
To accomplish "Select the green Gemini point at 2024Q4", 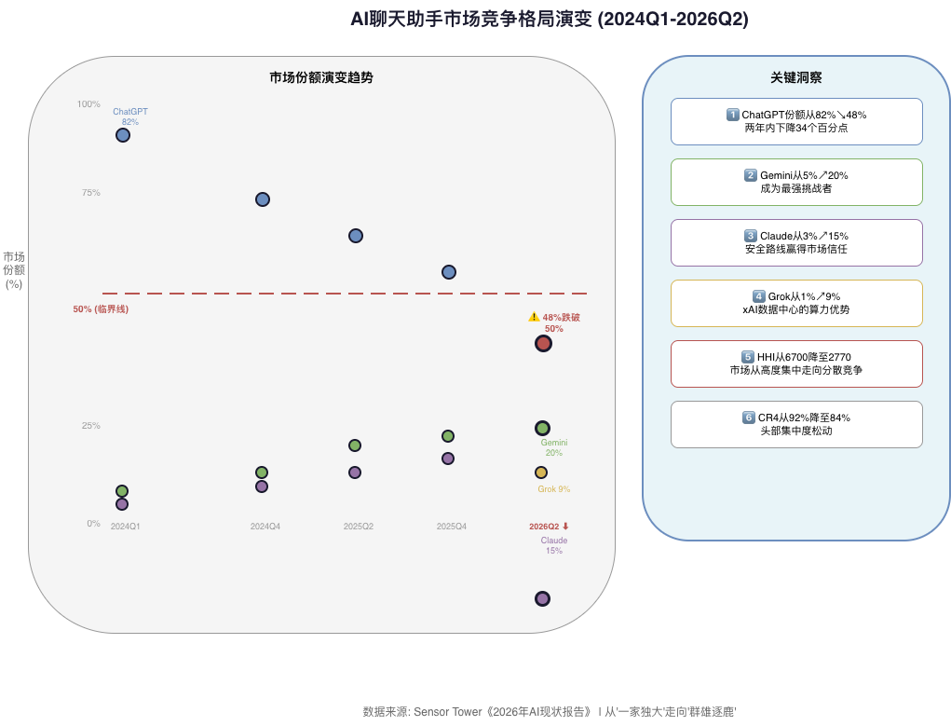I will click(x=262, y=473).
